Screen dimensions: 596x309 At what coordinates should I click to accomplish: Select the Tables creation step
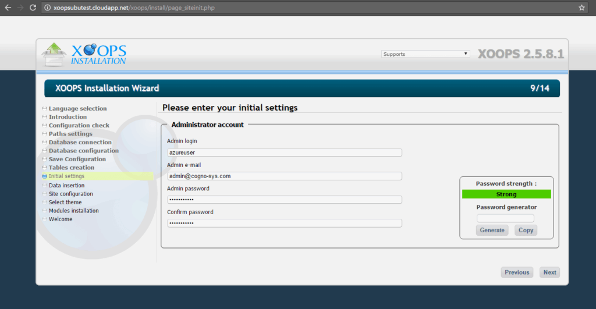coord(72,167)
